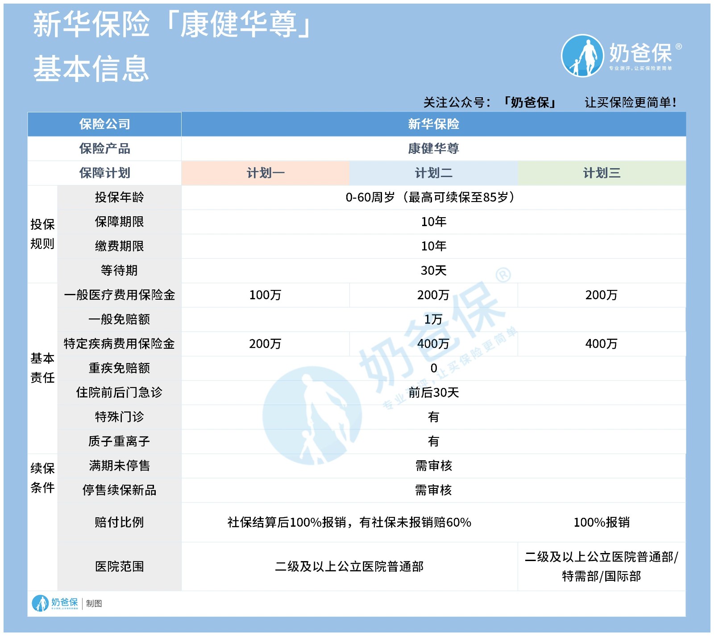Click 有 in the 特殊门诊 row

coord(433,417)
